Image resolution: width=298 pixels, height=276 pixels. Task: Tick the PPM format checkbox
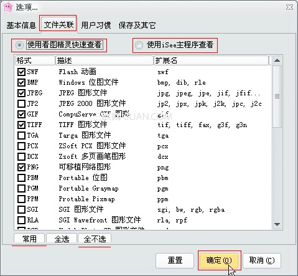click(x=21, y=199)
